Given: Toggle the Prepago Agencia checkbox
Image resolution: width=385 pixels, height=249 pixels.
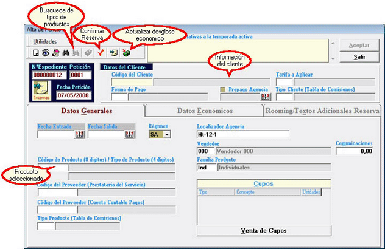Looking at the screenshot, I should click(223, 90).
